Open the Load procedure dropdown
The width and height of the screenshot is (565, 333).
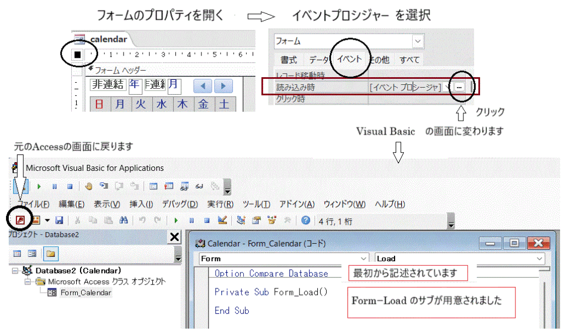540,259
